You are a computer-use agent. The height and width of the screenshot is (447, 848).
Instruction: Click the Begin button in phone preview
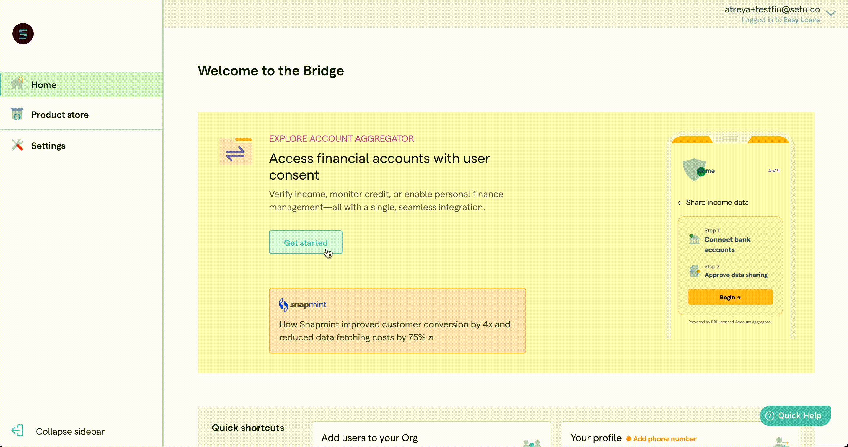(x=730, y=297)
